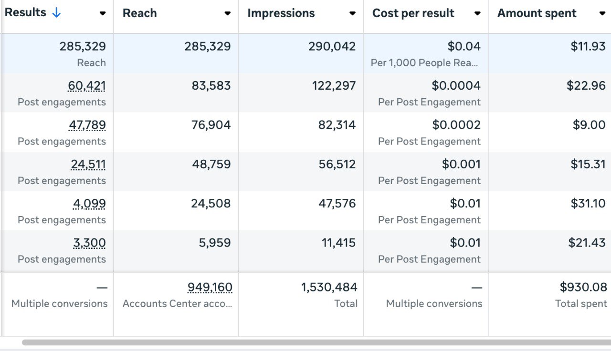
Task: Sort by the Results column header
Action: click(x=25, y=13)
